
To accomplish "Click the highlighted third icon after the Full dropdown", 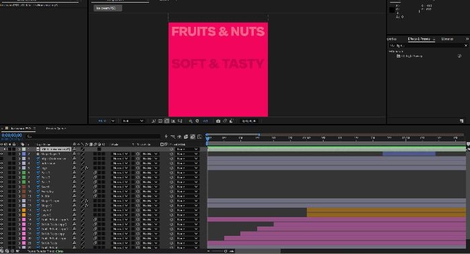I will click(x=167, y=121).
